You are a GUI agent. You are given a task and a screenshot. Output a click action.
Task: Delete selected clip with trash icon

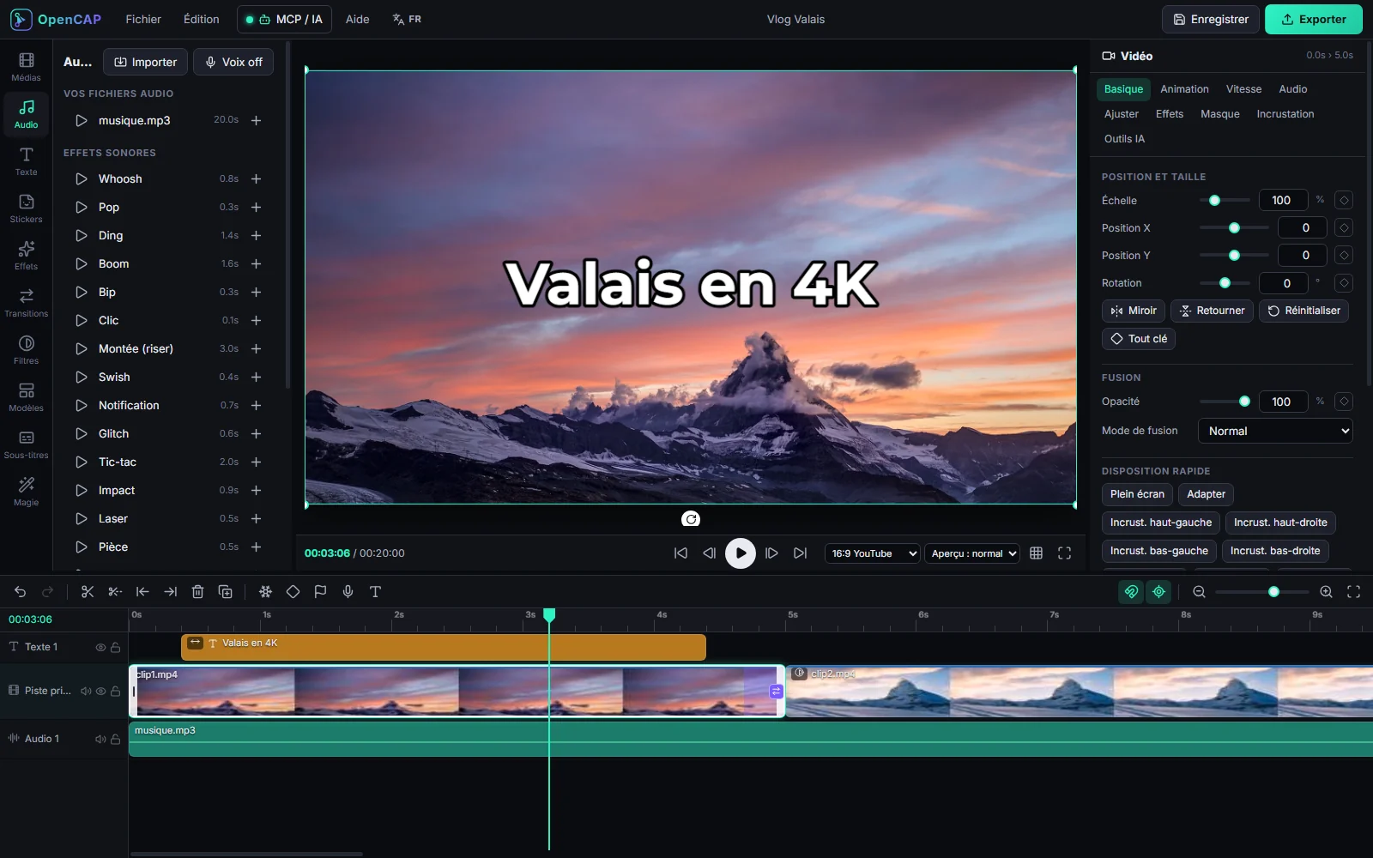point(197,591)
